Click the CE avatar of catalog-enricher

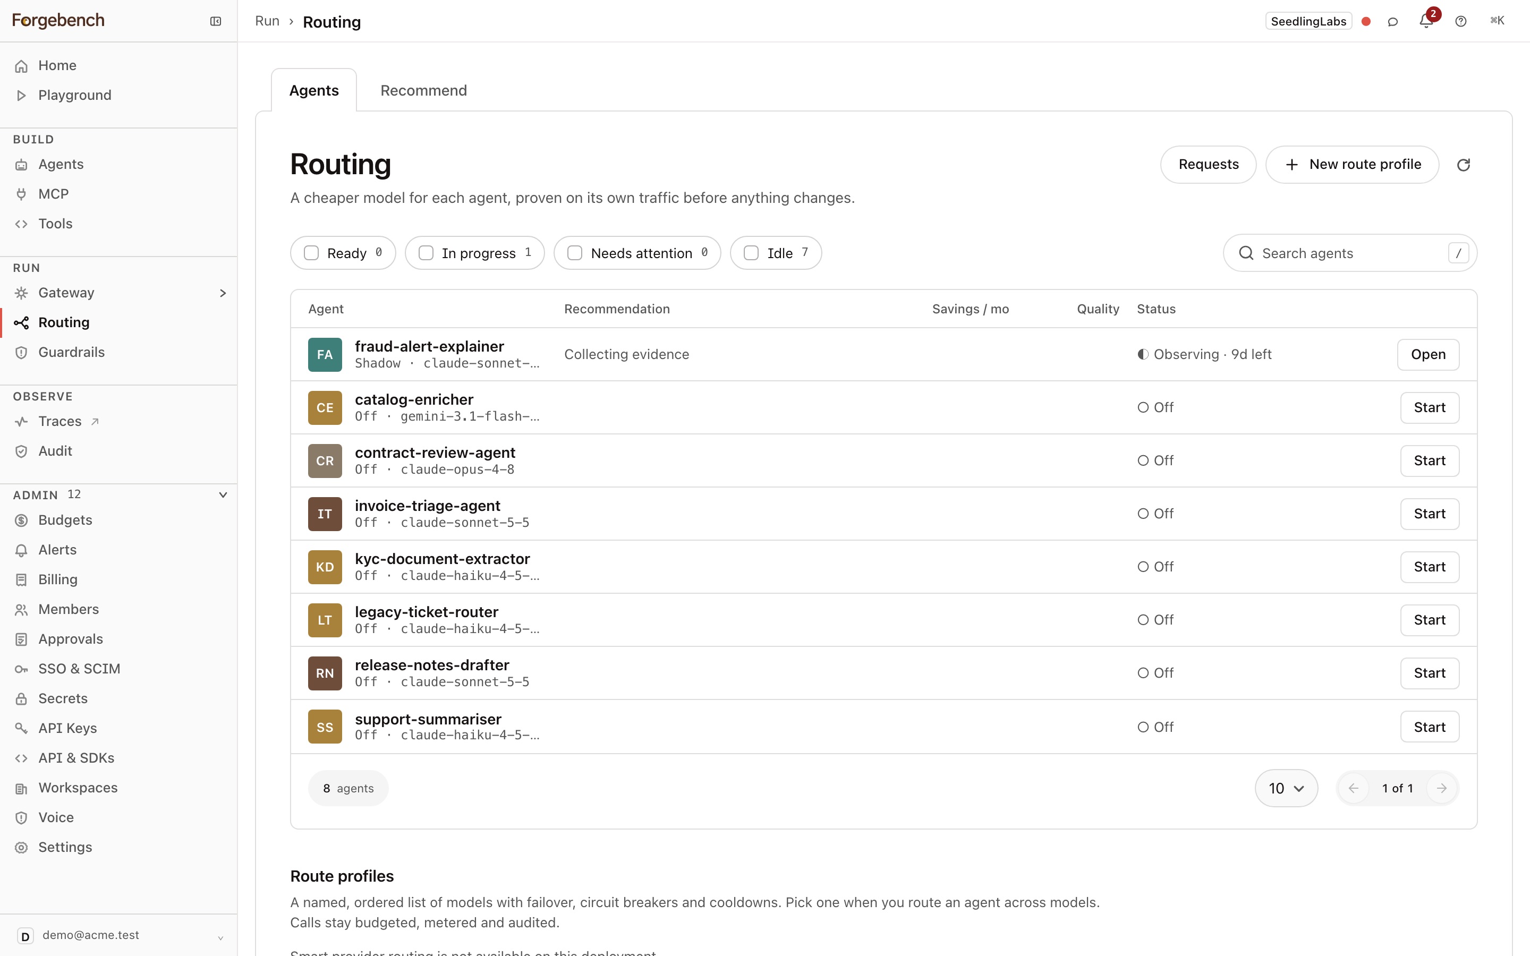(325, 407)
